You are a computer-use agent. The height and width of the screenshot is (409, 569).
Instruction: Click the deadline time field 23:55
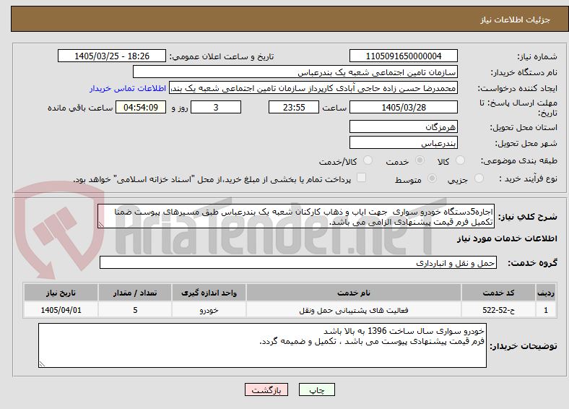pos(294,107)
